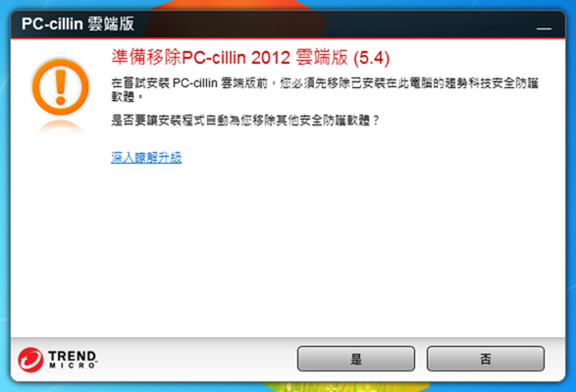The width and height of the screenshot is (576, 392).
Task: Click the PC-cillin 雲端版 title bar text
Action: click(x=78, y=24)
